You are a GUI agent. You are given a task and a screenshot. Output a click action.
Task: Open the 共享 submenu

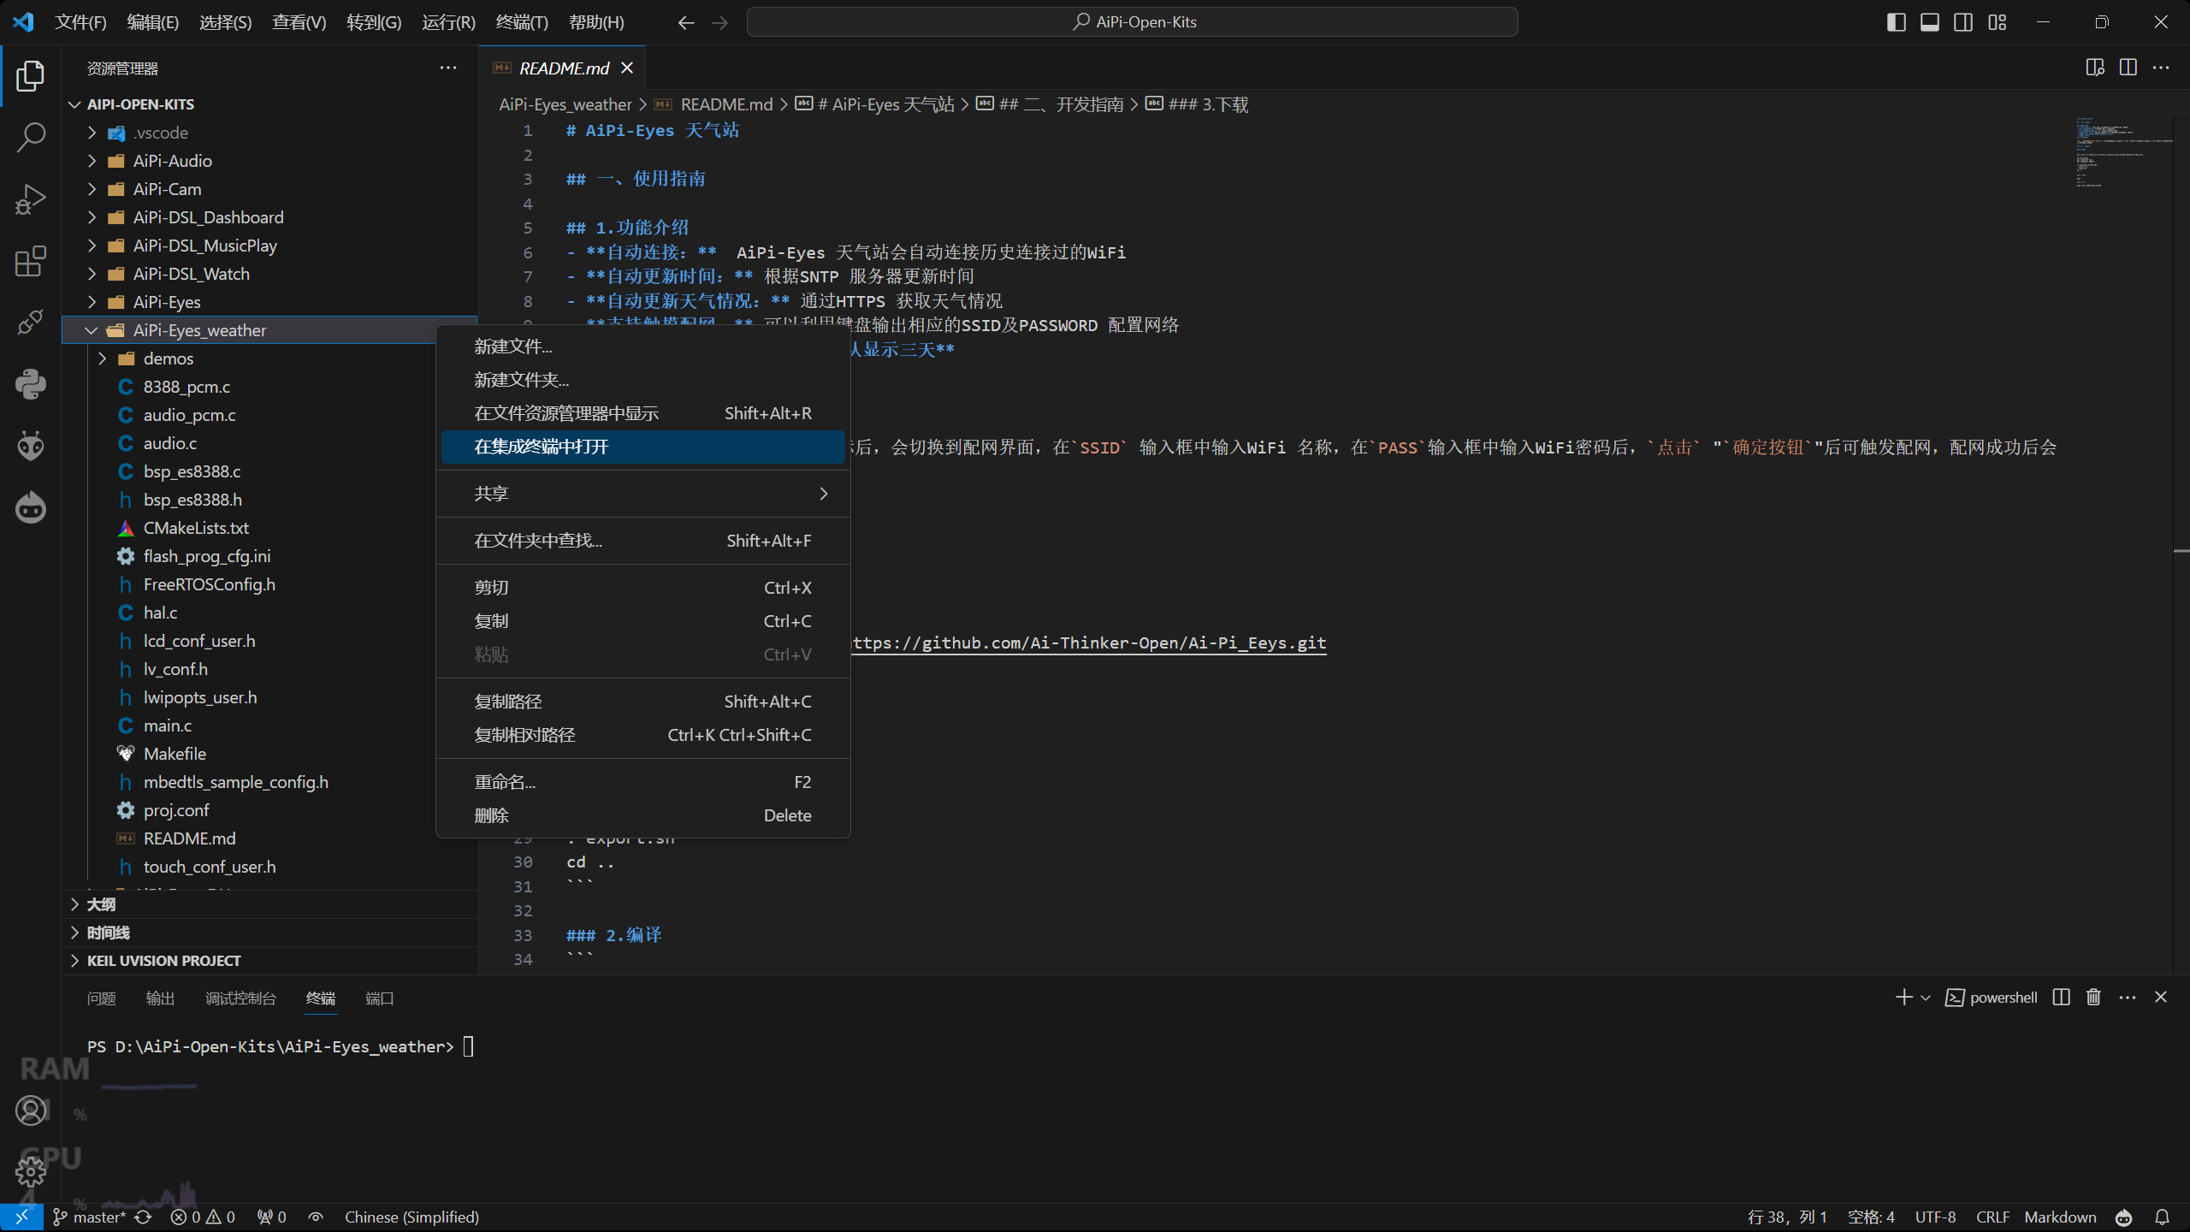click(x=642, y=494)
